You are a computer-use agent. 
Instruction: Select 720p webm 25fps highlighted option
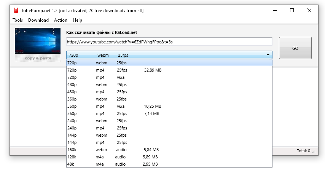coord(169,63)
